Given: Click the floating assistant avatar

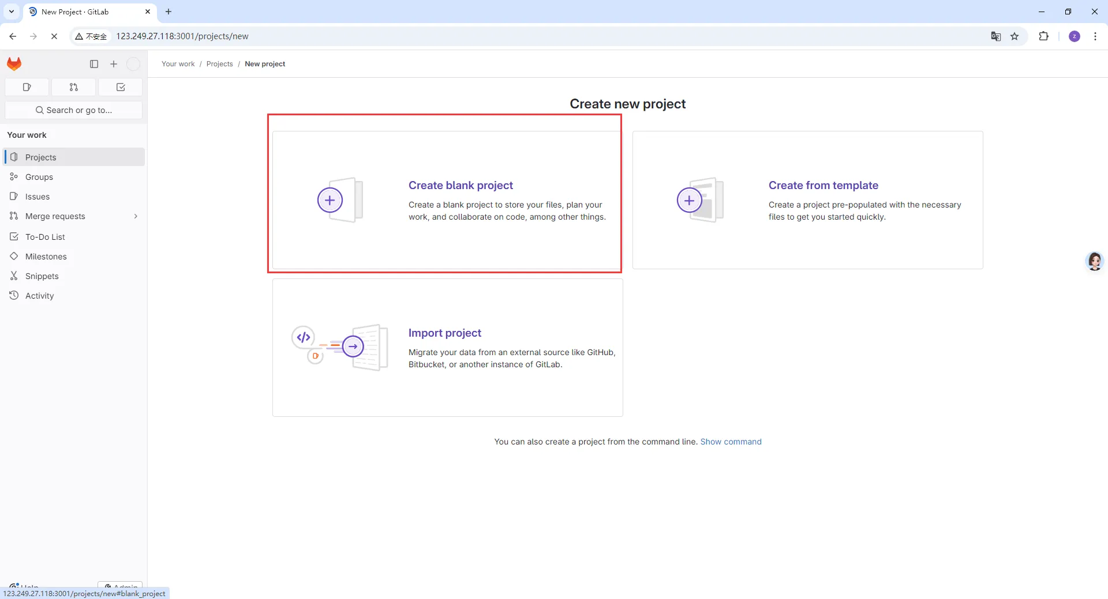Looking at the screenshot, I should (x=1095, y=261).
